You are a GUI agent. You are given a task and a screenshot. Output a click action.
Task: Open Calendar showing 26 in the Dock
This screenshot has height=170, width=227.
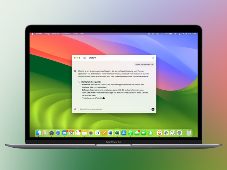71,133
